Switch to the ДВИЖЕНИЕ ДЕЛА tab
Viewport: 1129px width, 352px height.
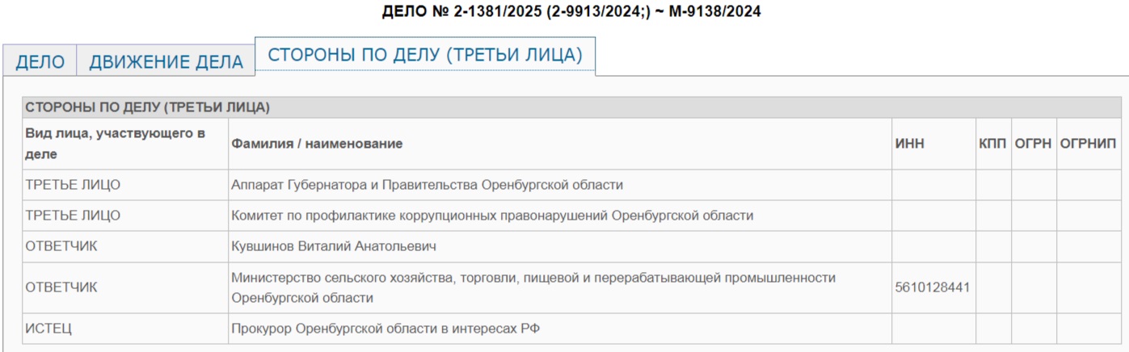166,62
